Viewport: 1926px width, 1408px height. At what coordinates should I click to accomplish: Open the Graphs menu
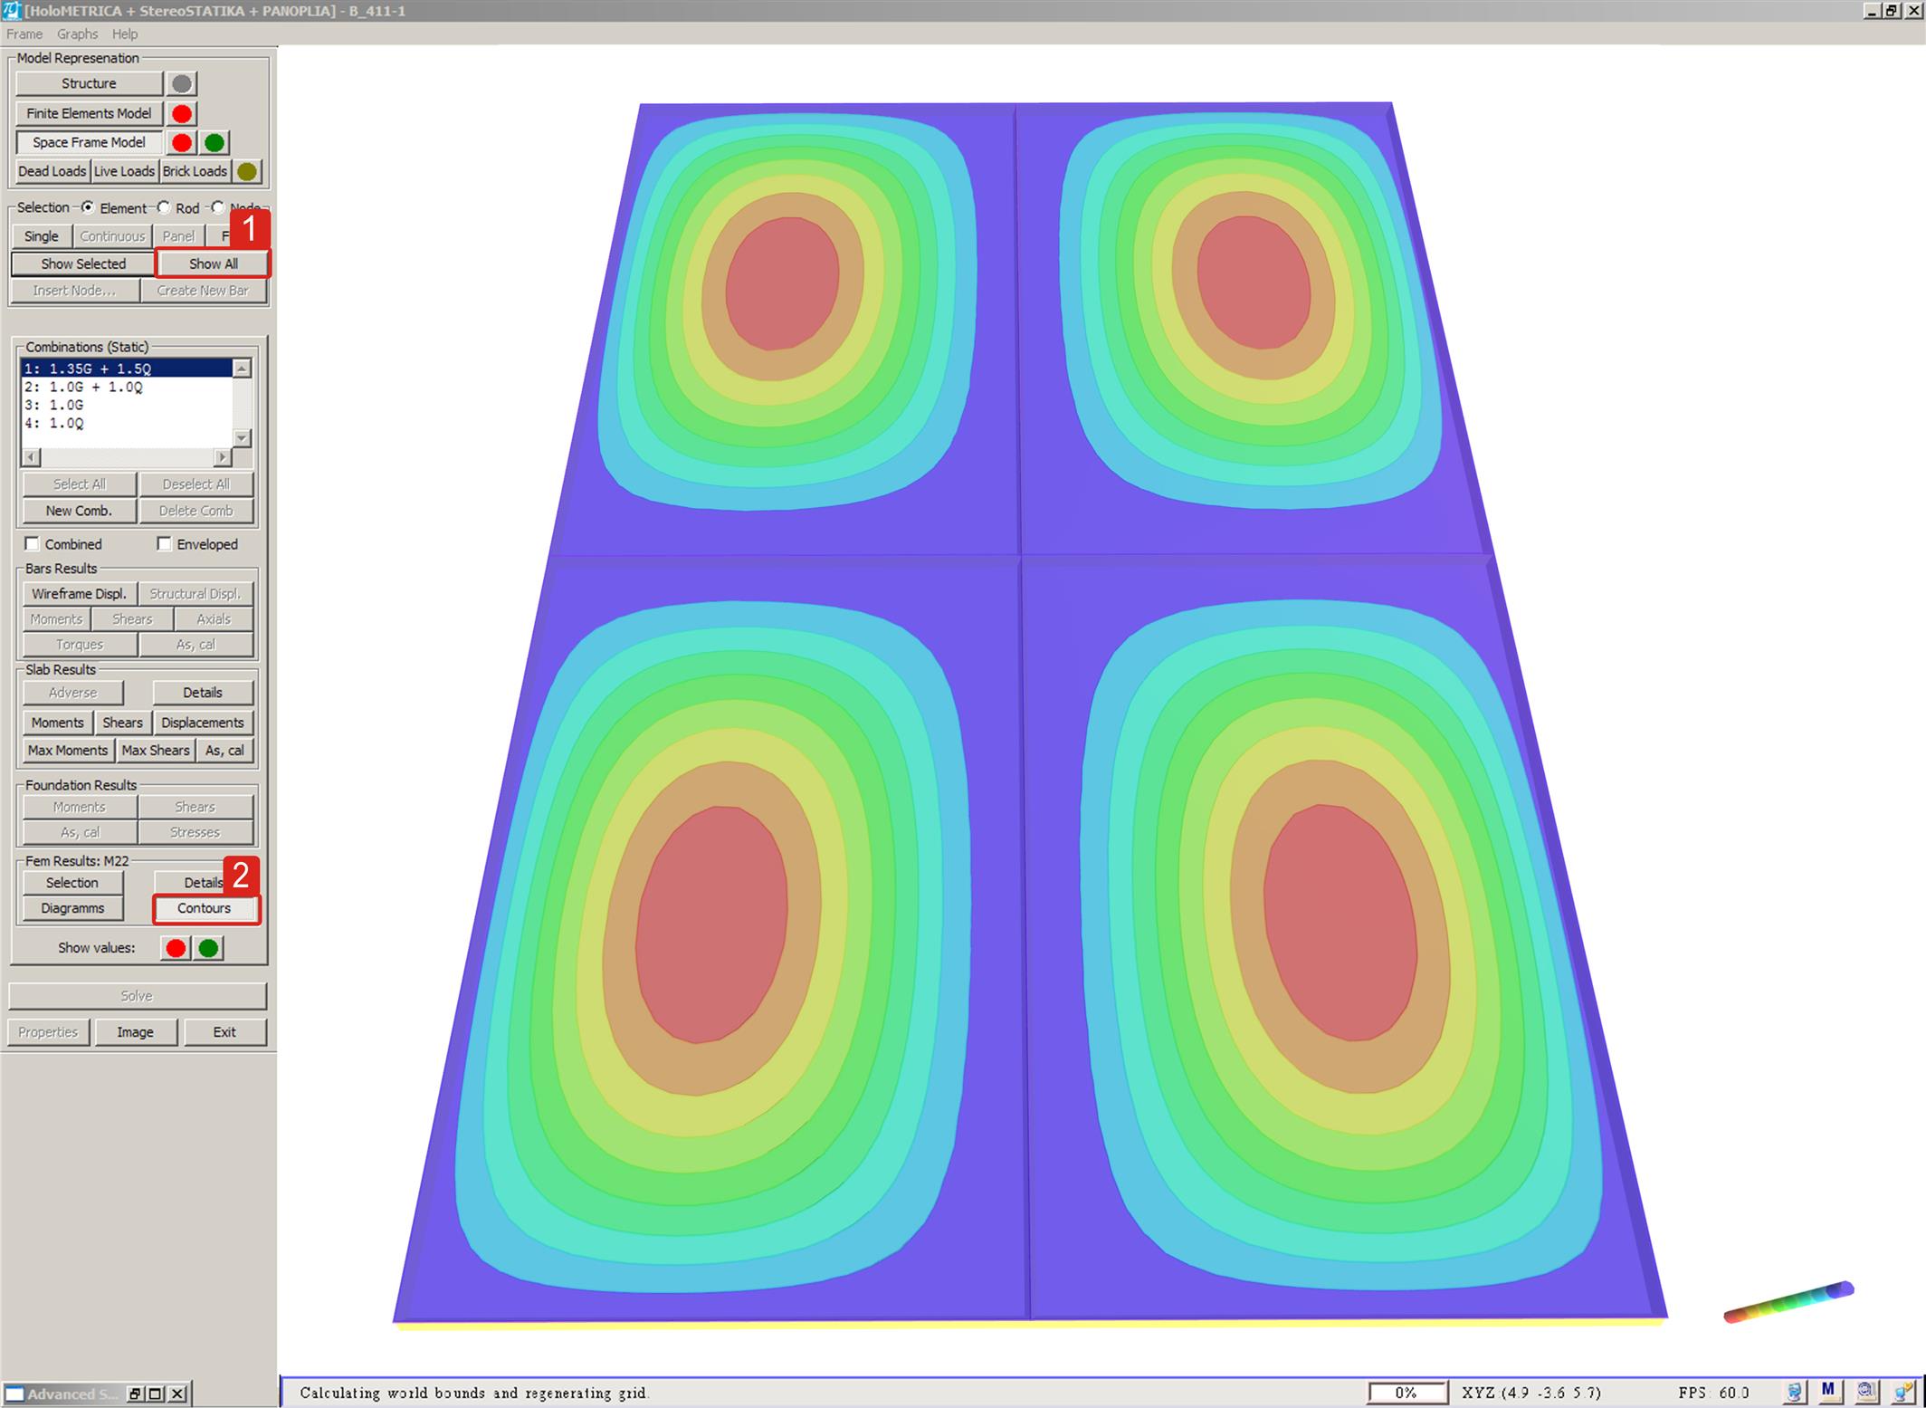tap(77, 34)
